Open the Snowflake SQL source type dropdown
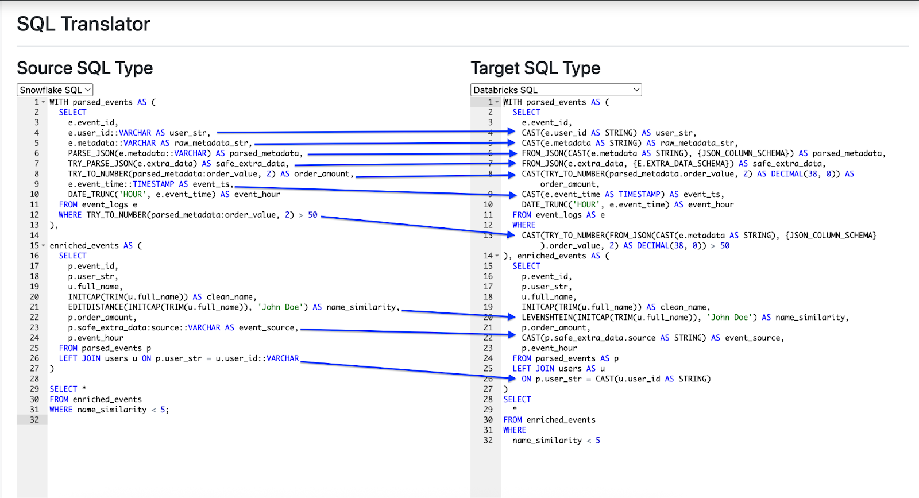919x498 pixels. 55,90
